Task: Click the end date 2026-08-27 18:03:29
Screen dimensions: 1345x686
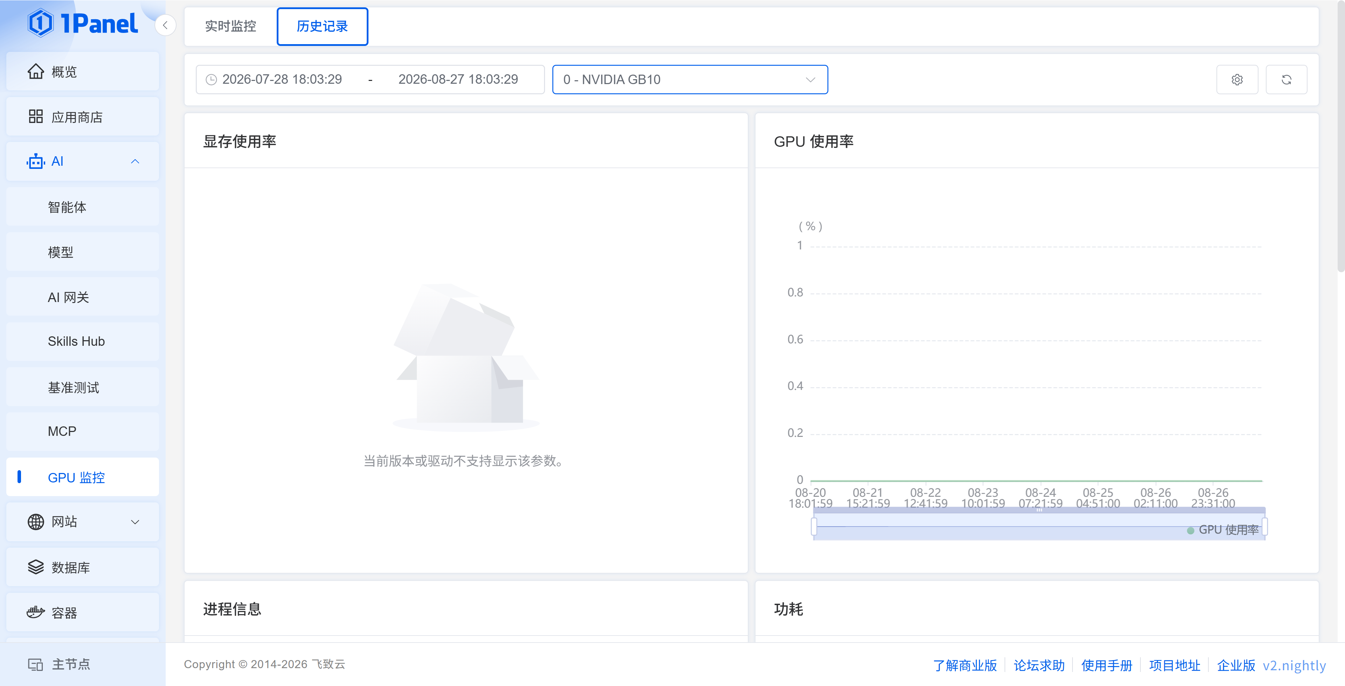Action: (x=458, y=80)
